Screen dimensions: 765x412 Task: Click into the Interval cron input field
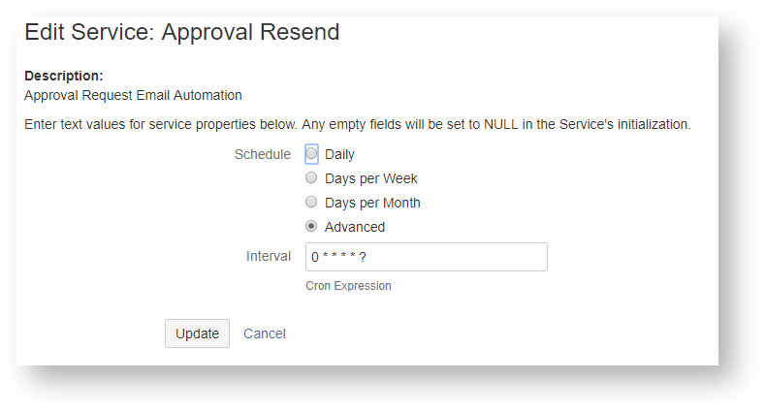point(427,257)
